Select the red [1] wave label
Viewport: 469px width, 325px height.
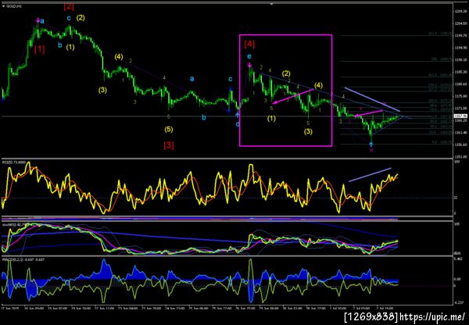40,49
